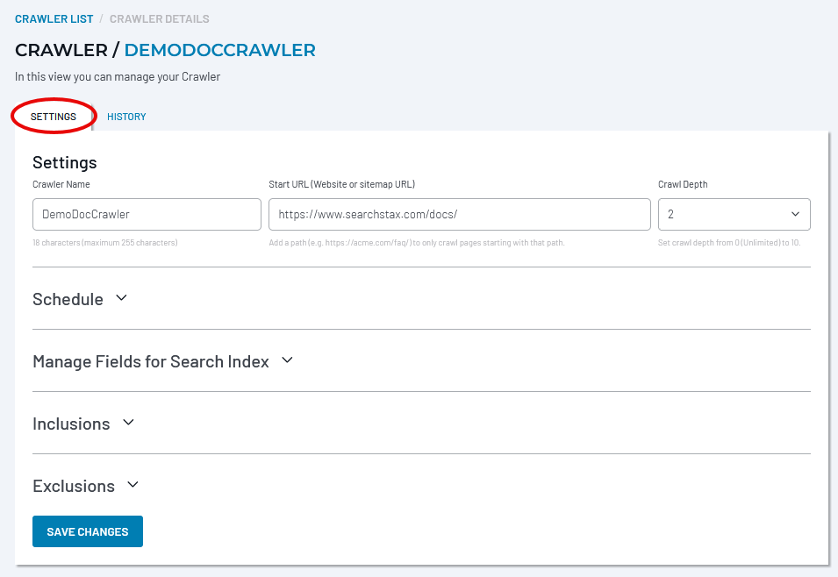This screenshot has height=577, width=838.
Task: Switch to the History tab
Action: pyautogui.click(x=126, y=117)
